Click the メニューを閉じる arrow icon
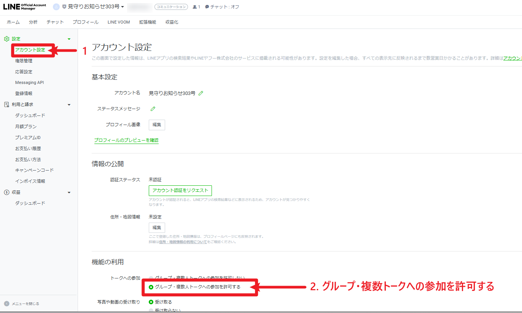This screenshot has height=313, width=522. [6, 304]
